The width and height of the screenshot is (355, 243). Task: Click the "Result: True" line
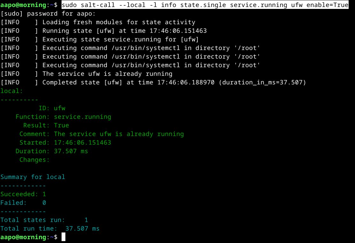point(46,125)
